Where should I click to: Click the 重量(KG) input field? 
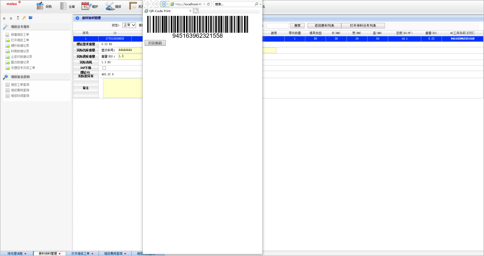[130, 56]
